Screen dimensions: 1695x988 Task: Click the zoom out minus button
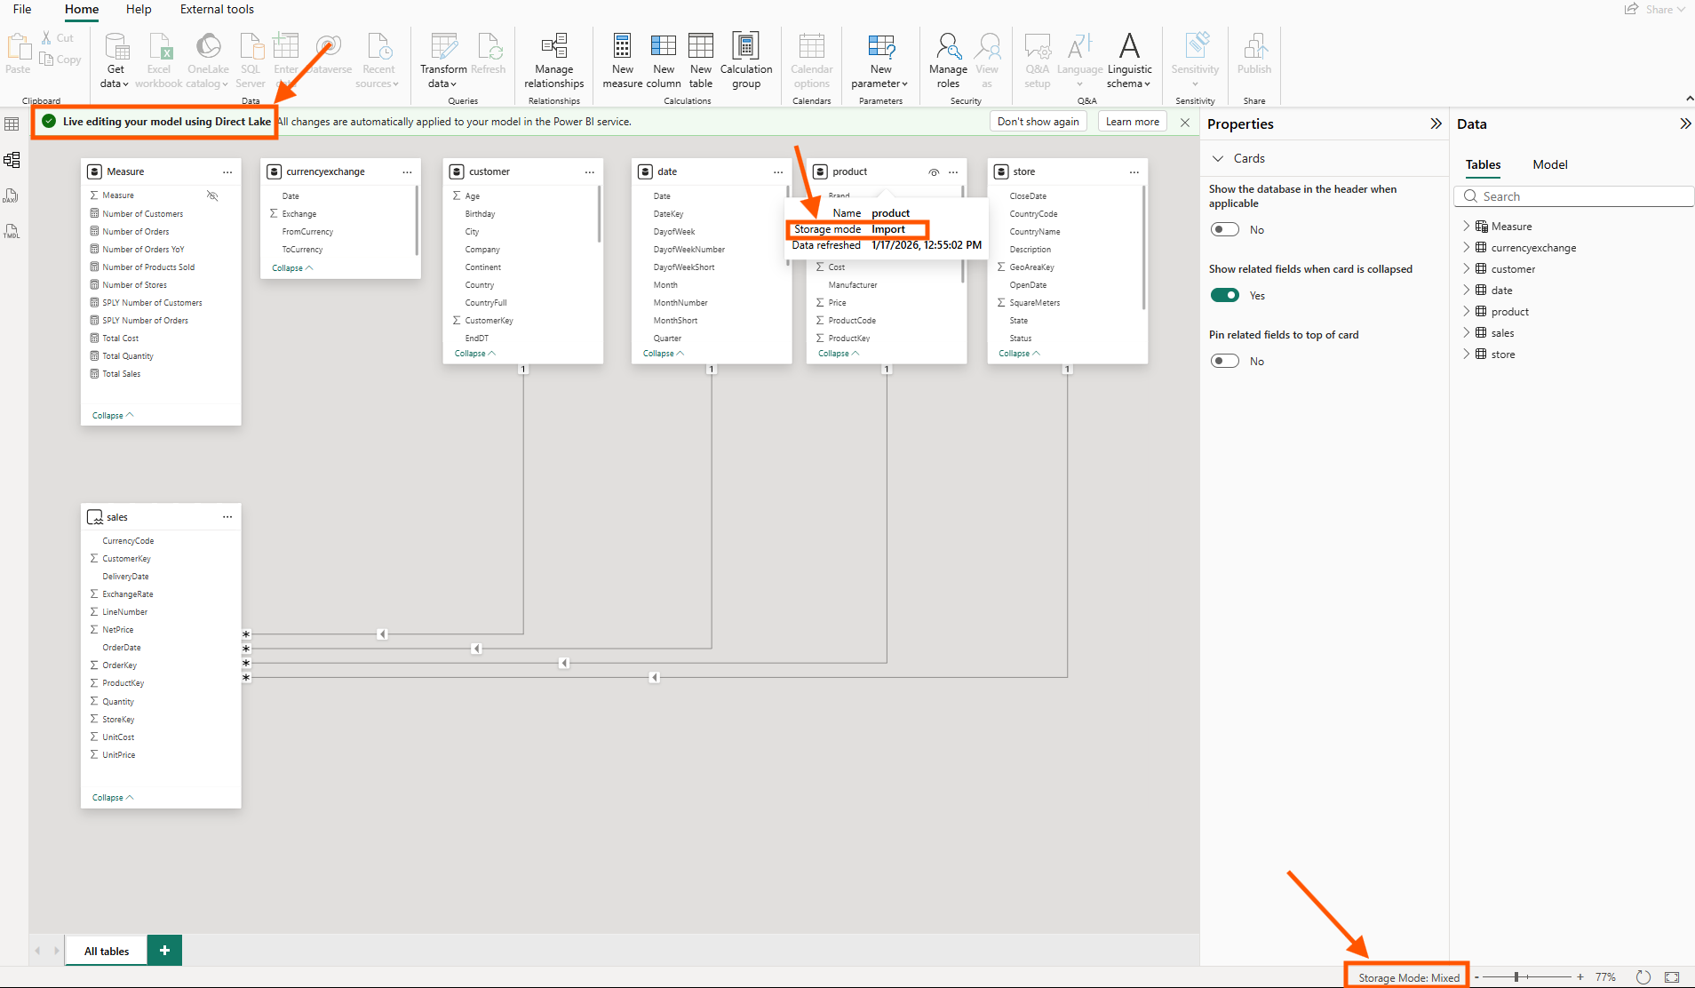pos(1476,977)
